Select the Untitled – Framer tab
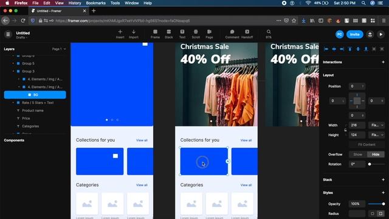The width and height of the screenshot is (389, 219). point(58,11)
